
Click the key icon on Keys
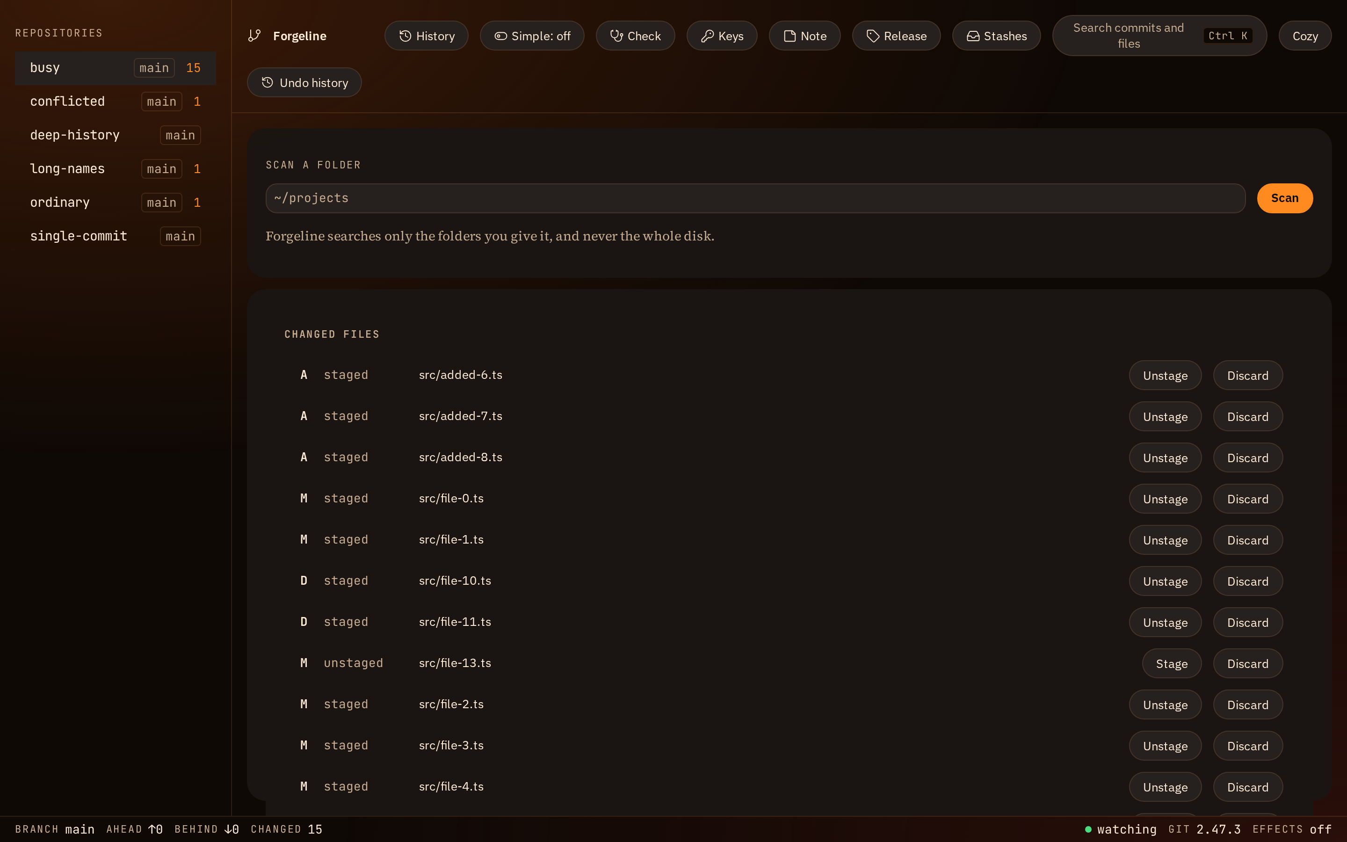tap(707, 36)
